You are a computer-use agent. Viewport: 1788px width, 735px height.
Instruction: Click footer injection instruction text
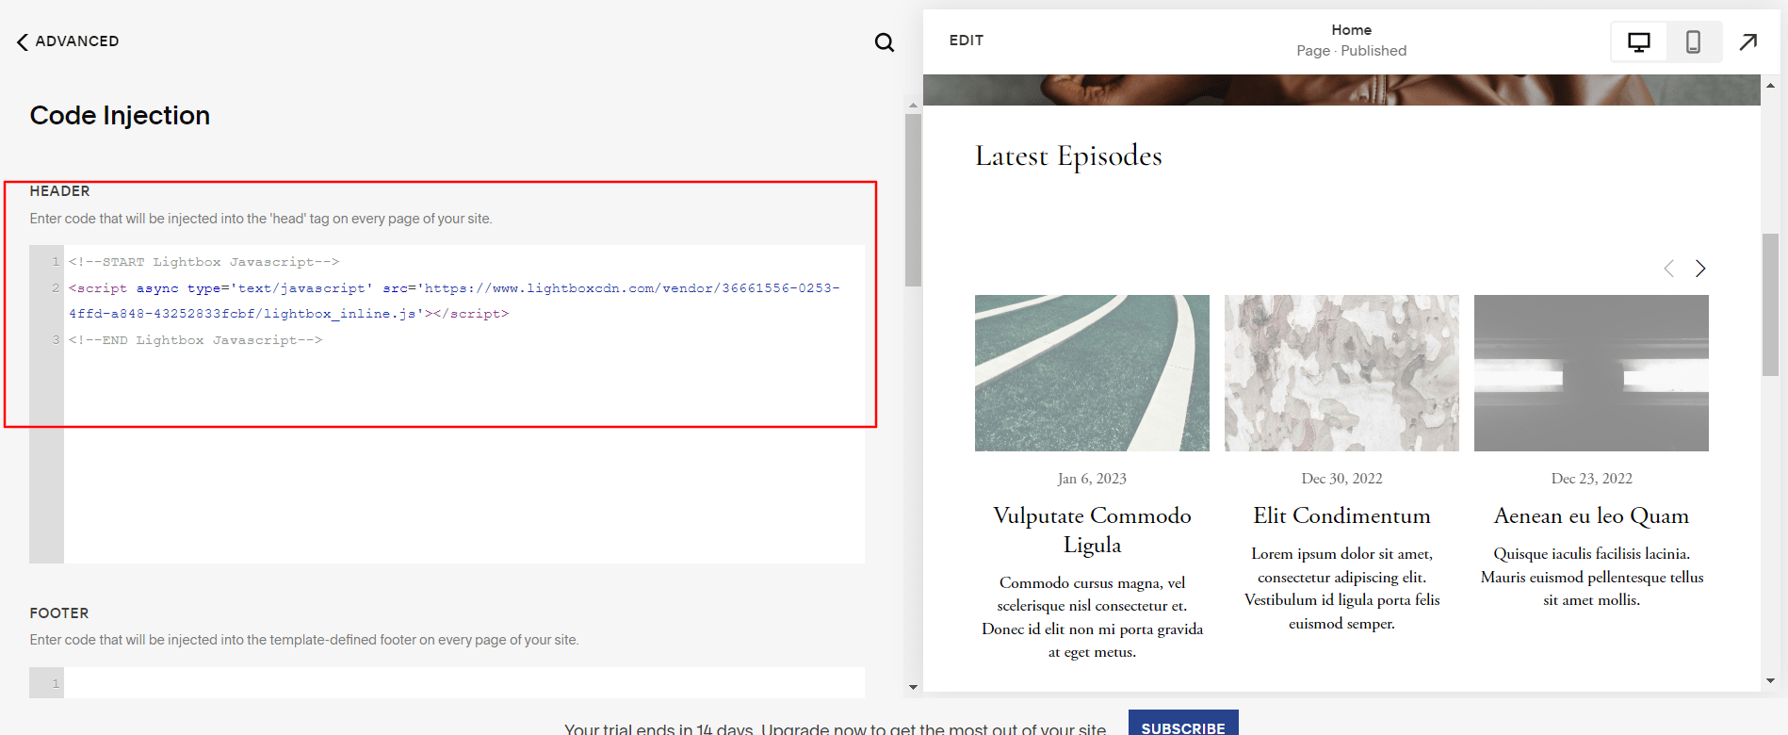(304, 640)
